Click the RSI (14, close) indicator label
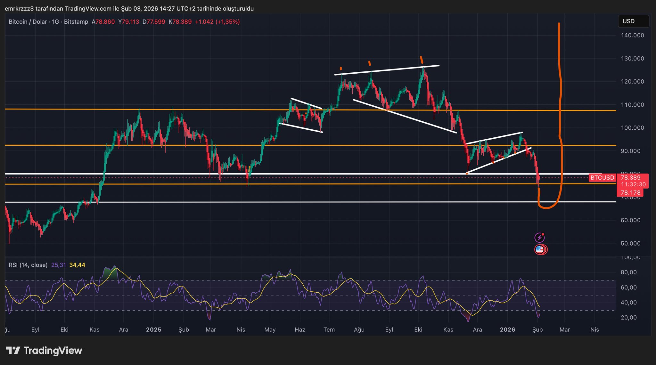The height and width of the screenshot is (365, 656). (28, 265)
